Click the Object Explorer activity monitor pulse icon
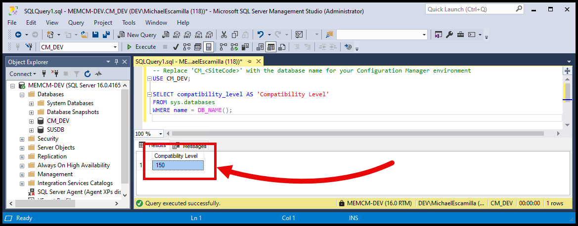The width and height of the screenshot is (578, 226). click(98, 74)
